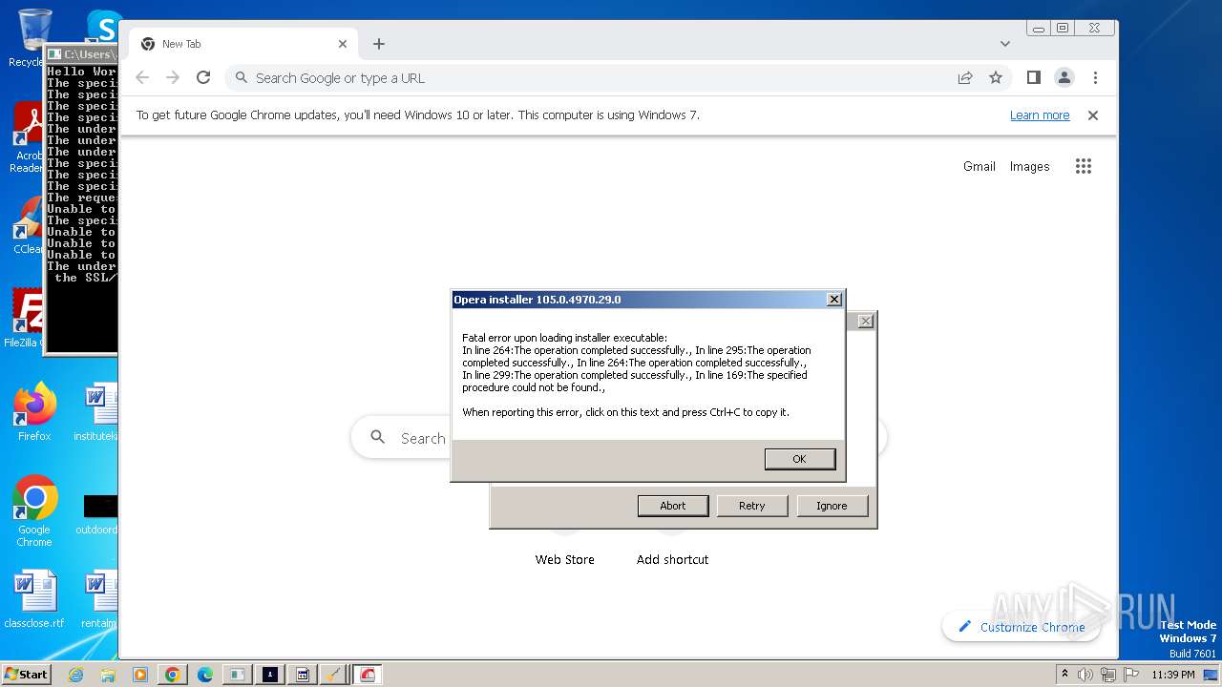The image size is (1222, 687).
Task: Click the command prompt window title bar
Action: [82, 54]
